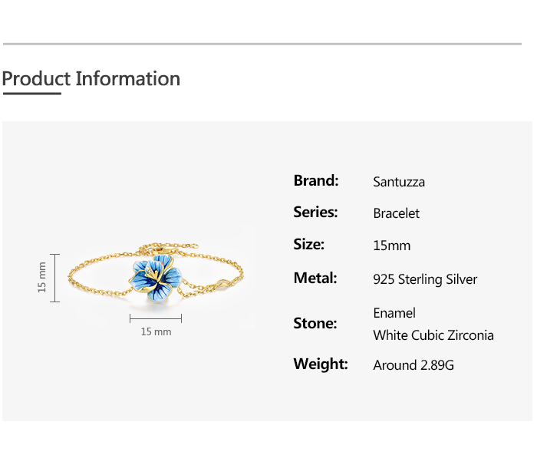Image resolution: width=537 pixels, height=468 pixels.
Task: Click the horizontal 15 mm dimension label
Action: [156, 331]
